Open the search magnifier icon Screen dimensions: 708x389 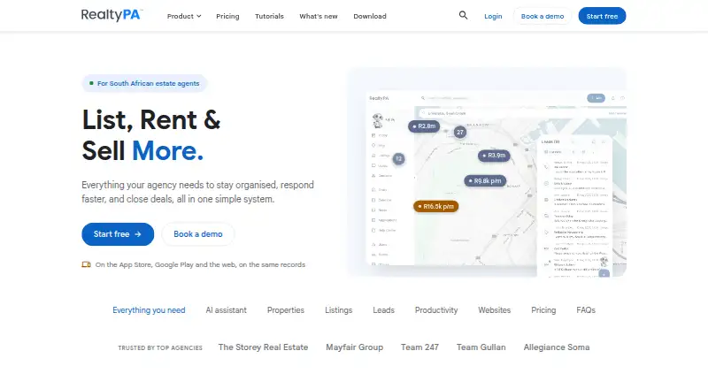(463, 15)
